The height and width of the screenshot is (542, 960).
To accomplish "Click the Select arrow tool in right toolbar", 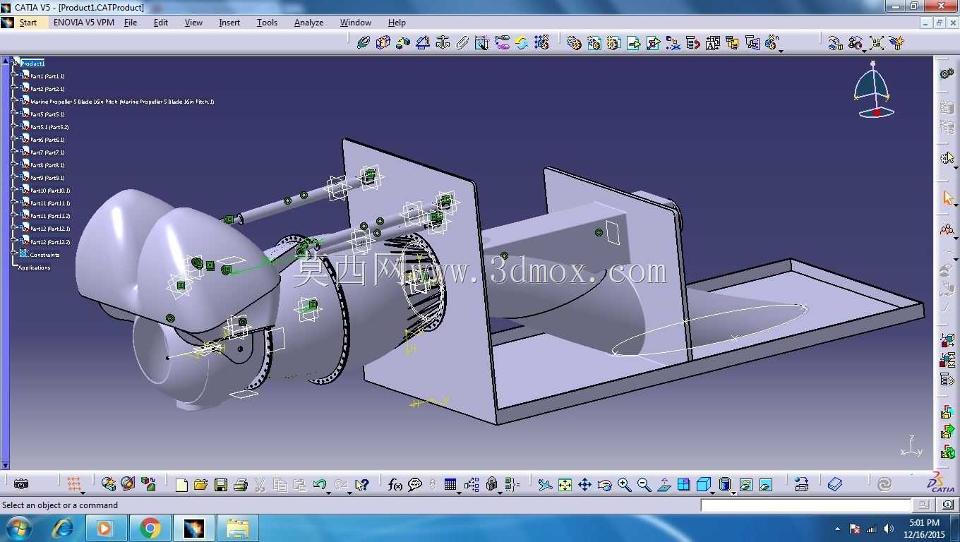I will [x=948, y=198].
